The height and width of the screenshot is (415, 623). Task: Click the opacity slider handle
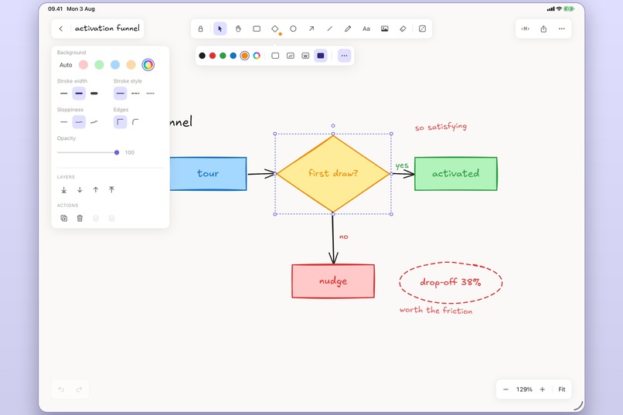click(x=117, y=152)
